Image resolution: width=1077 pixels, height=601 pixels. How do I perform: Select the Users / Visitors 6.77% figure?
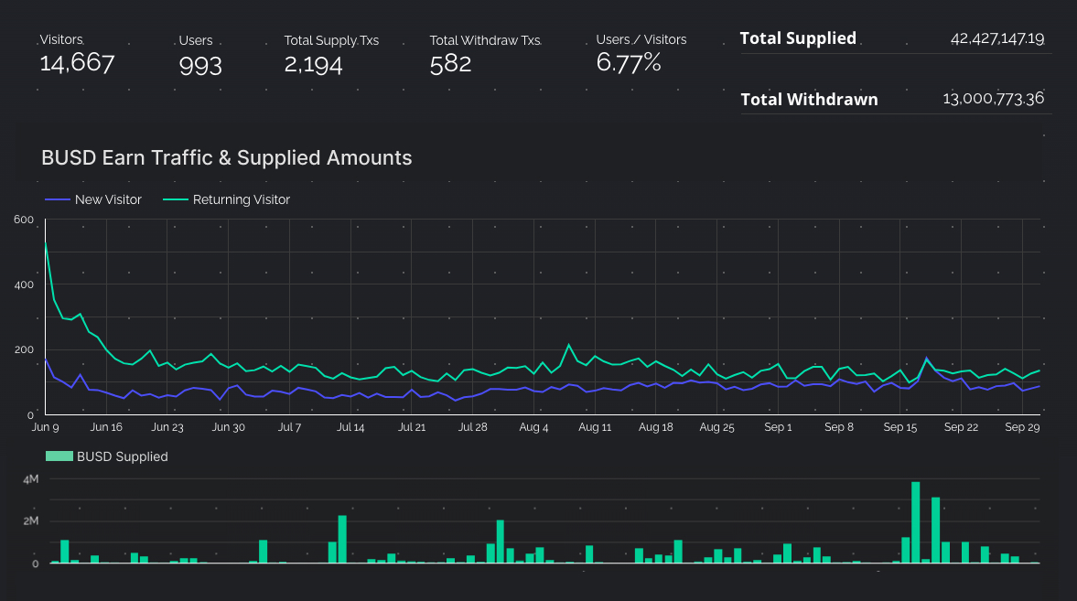(x=629, y=63)
